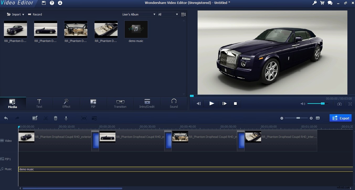
Task: Mute audio by clicking the speaker icon
Action: [x=303, y=104]
